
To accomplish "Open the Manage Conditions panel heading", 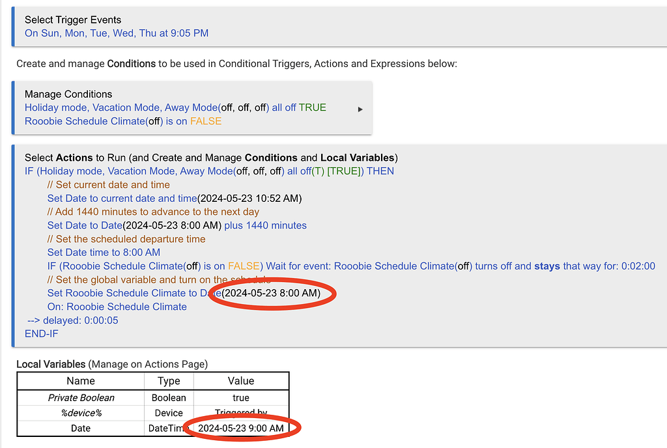I will pos(68,94).
